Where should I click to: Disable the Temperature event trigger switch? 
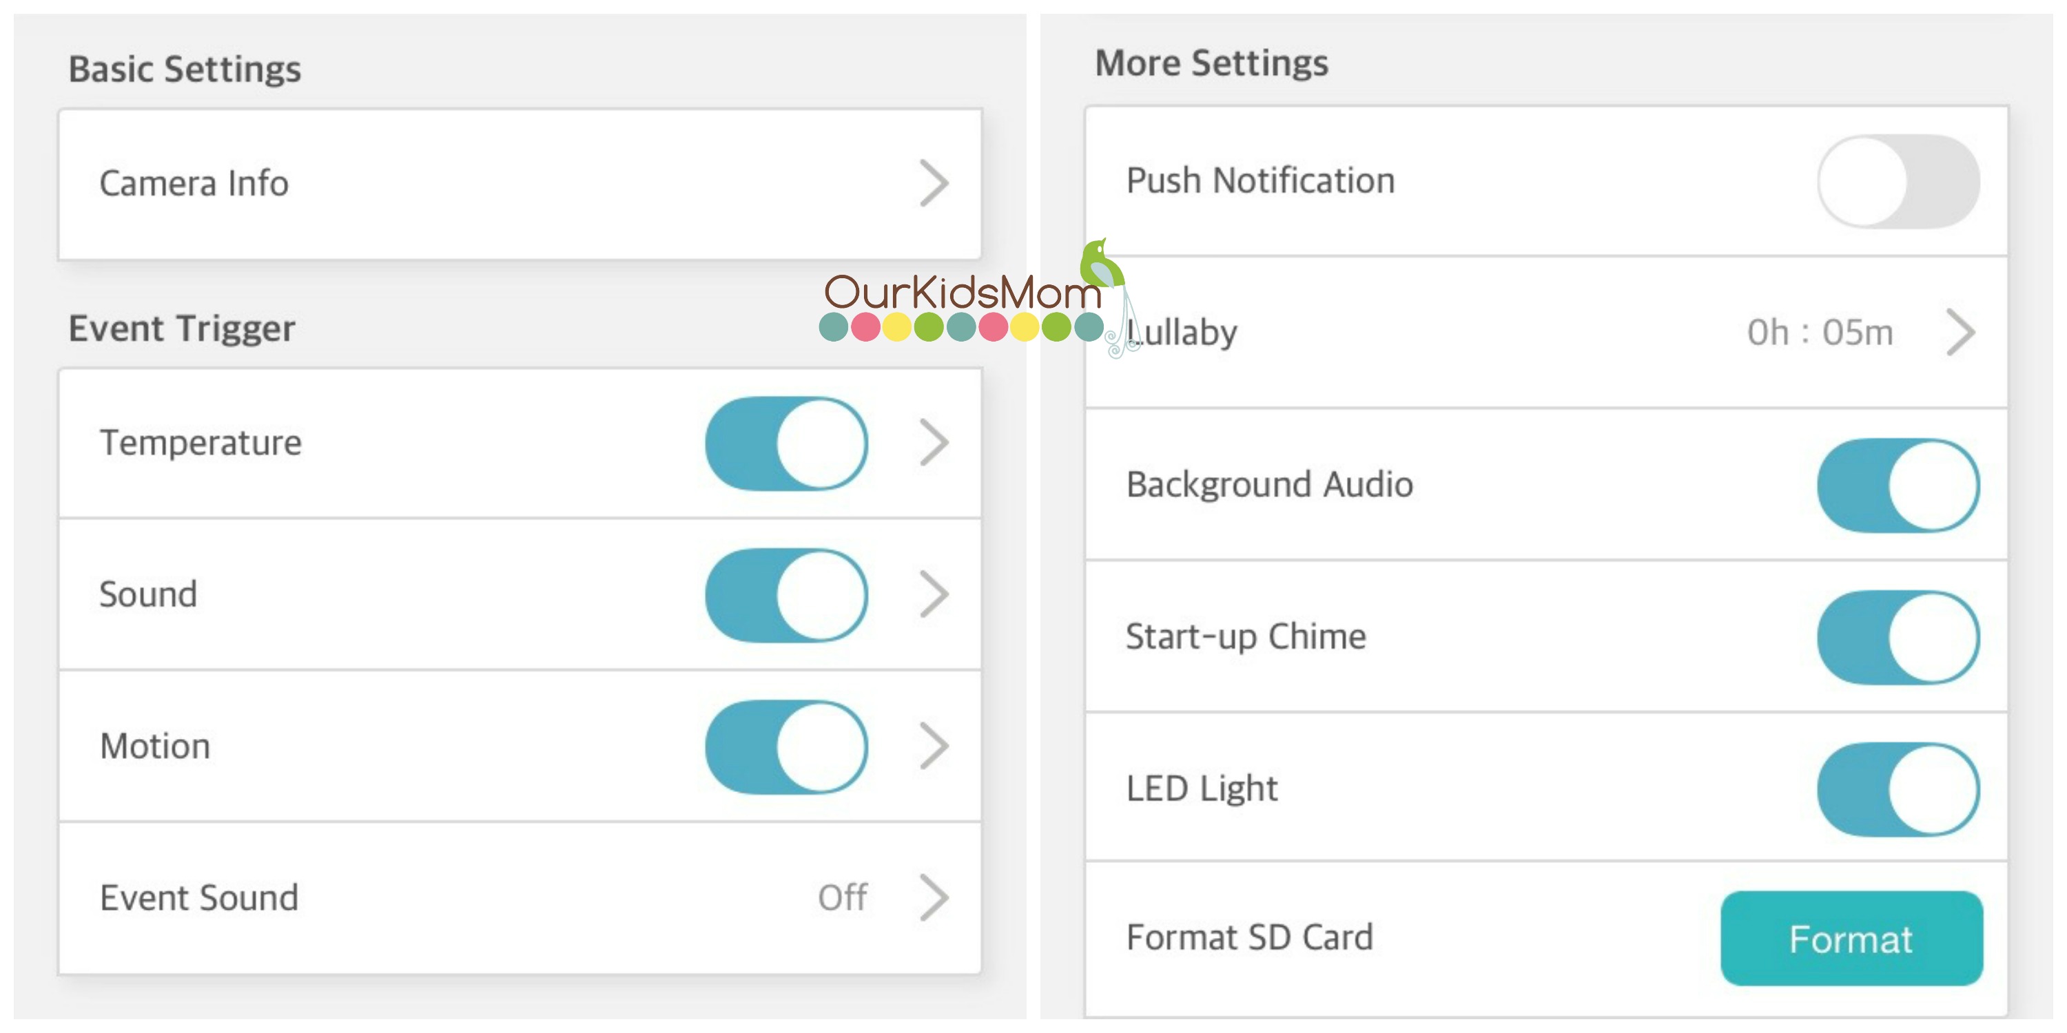[x=786, y=444]
